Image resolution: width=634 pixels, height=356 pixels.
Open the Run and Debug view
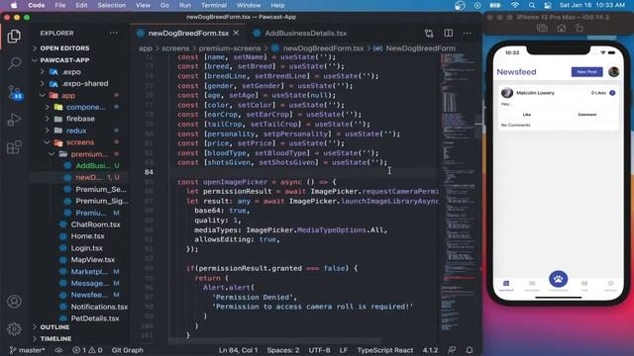click(x=14, y=120)
